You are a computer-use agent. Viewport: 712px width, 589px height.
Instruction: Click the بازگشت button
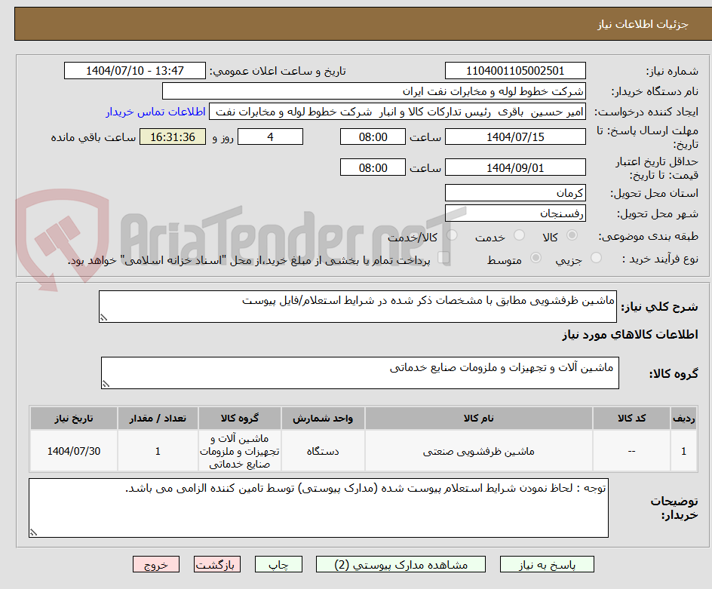pyautogui.click(x=217, y=564)
